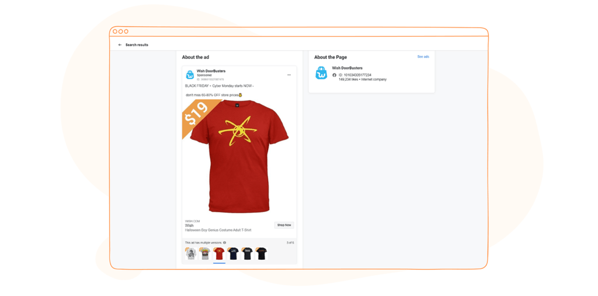Click Wish logo in About the Page

point(322,73)
